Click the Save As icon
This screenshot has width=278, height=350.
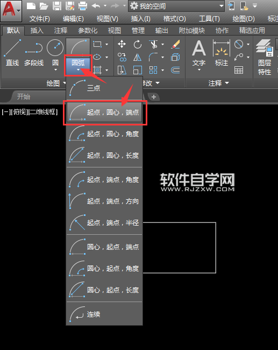pos(70,6)
